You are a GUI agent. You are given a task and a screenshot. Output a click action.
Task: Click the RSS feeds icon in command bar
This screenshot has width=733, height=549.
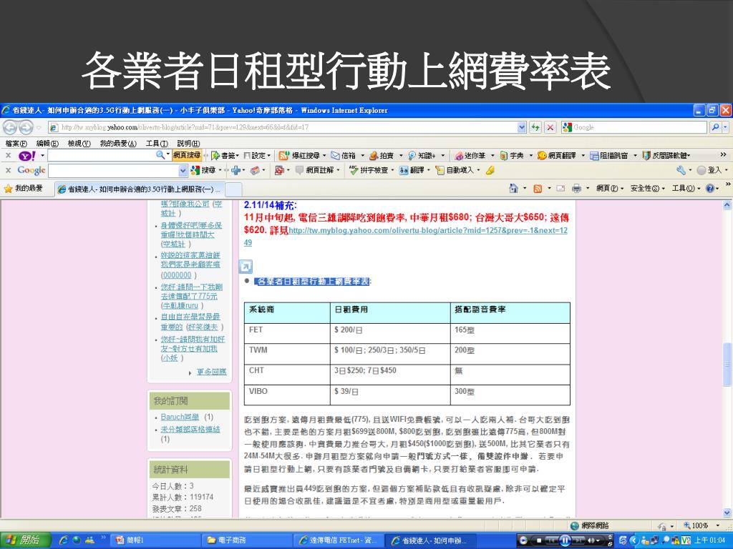pos(538,189)
